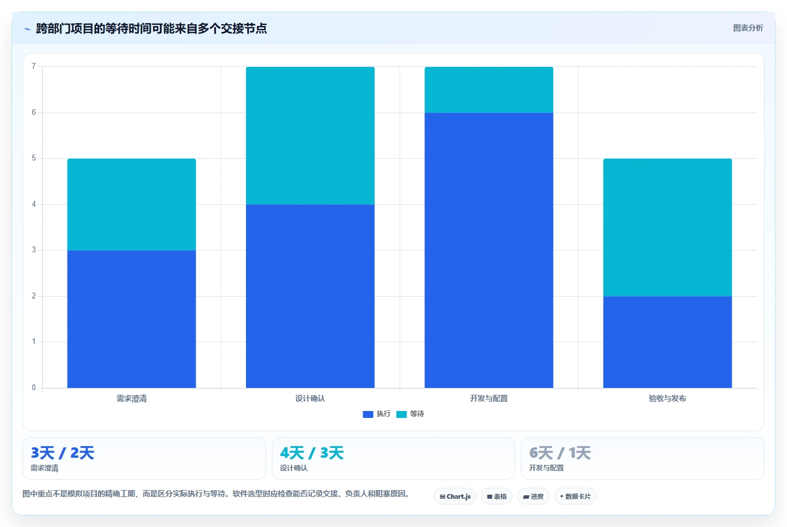Click the 设计确认 x-axis label

point(310,398)
